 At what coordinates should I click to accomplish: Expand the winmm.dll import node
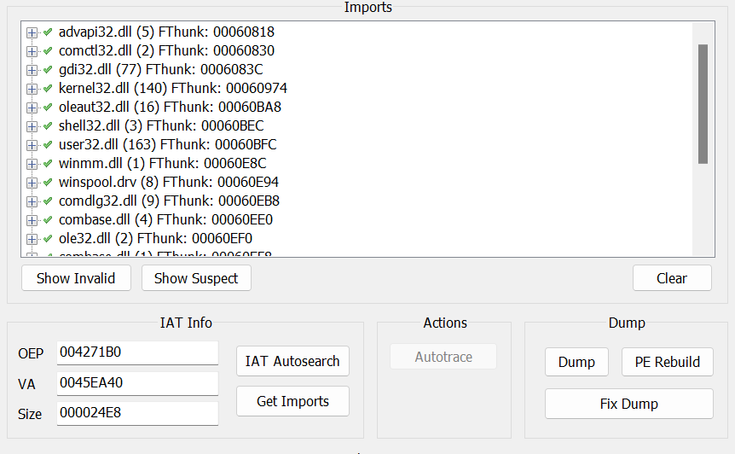pos(32,164)
